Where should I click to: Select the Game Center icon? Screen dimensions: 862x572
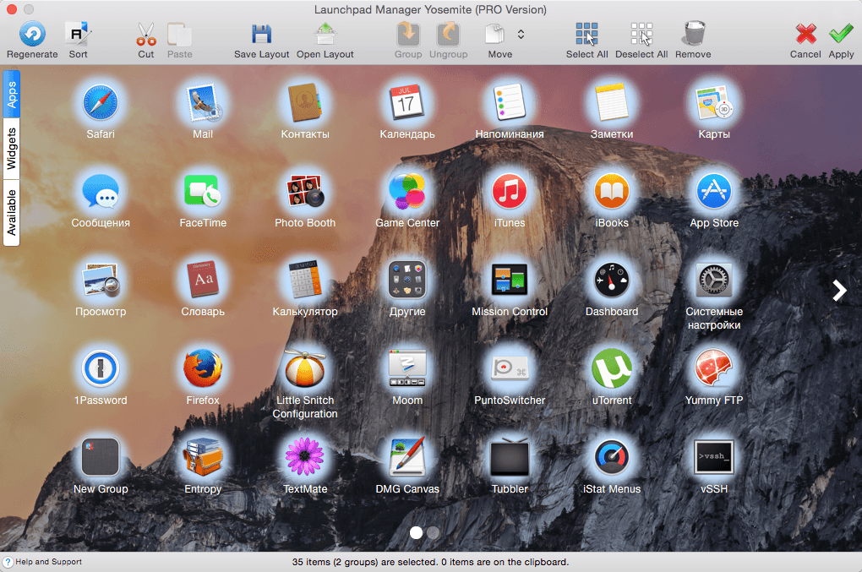[x=406, y=192]
